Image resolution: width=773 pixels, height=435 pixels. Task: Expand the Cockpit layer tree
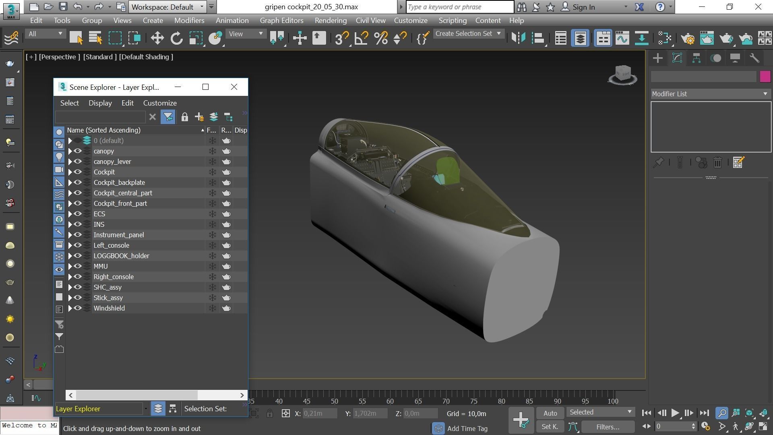point(70,172)
